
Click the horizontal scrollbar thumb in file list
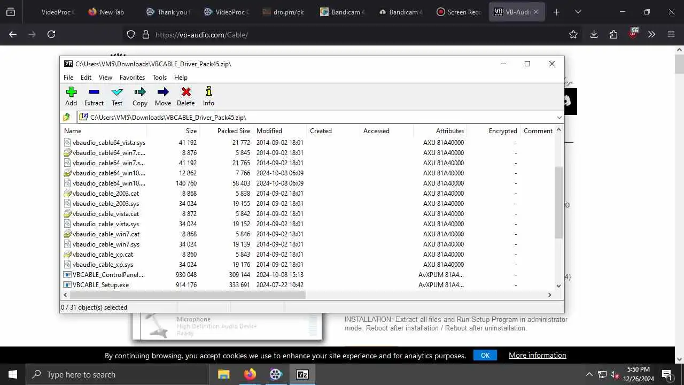[188, 295]
